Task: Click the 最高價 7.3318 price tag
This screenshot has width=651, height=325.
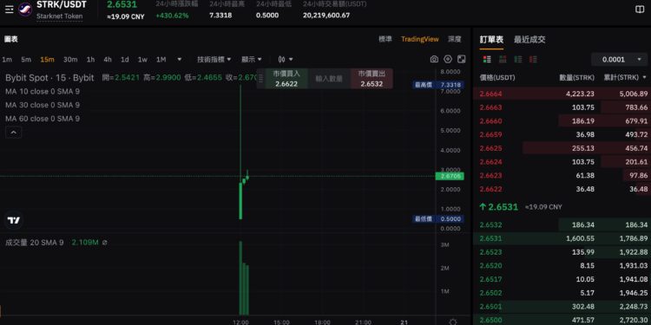Action: (439, 85)
